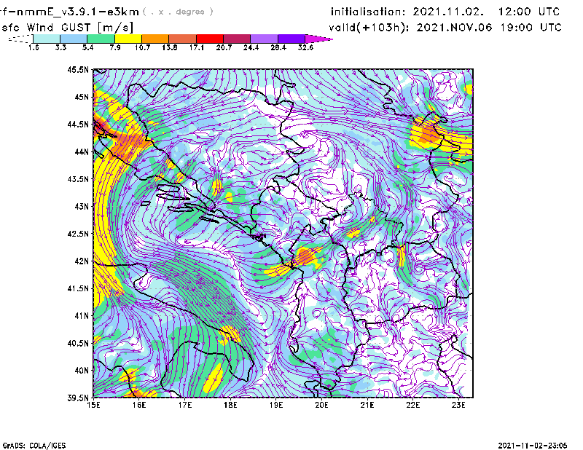The image size is (583, 450).
Task: Click the legend value 3.3
Action: (x=60, y=47)
